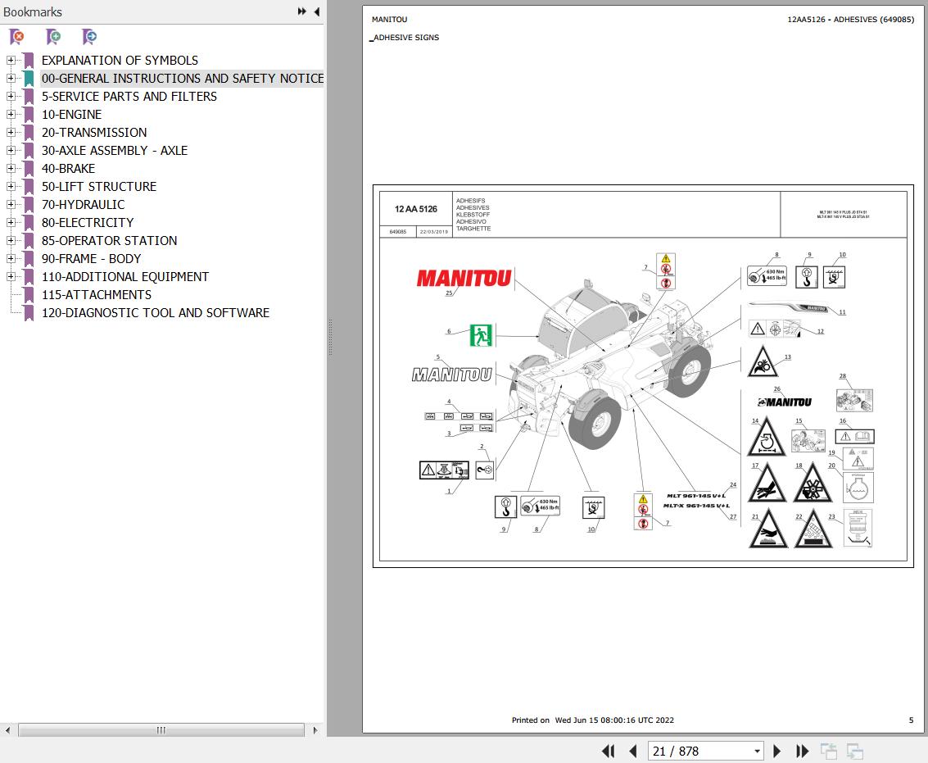Expand the 40-BRAKE bookmark node
The image size is (928, 763).
[11, 168]
